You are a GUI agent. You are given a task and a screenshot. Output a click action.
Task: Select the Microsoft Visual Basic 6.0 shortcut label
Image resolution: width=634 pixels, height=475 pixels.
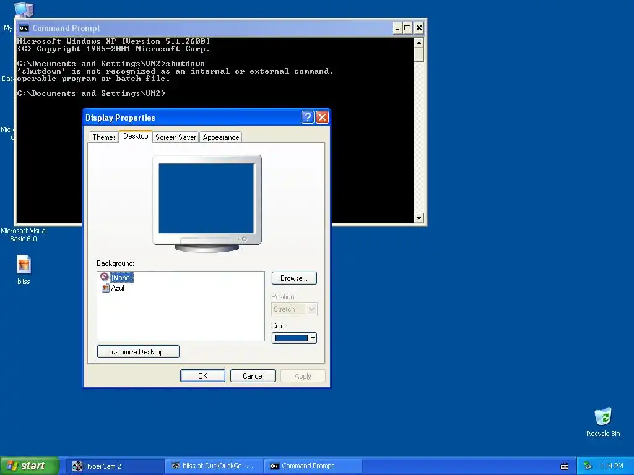click(24, 234)
